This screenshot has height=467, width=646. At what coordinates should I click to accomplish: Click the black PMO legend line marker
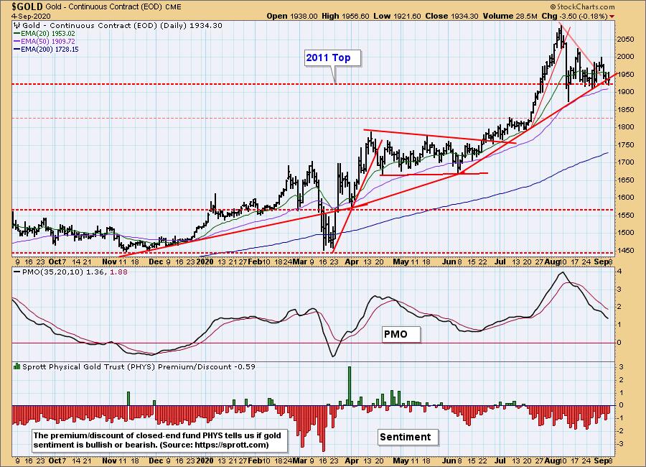(17, 272)
